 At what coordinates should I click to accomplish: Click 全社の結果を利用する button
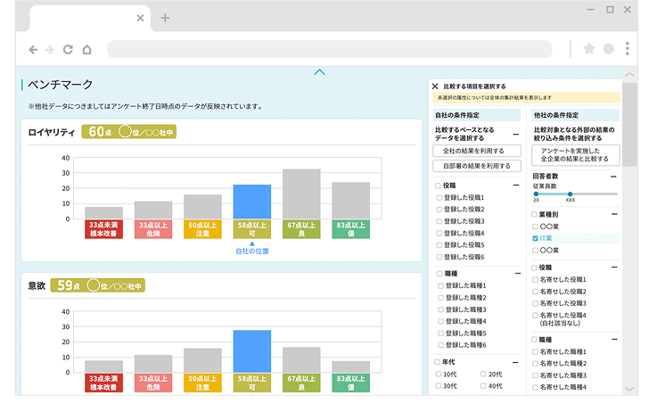[x=477, y=151]
